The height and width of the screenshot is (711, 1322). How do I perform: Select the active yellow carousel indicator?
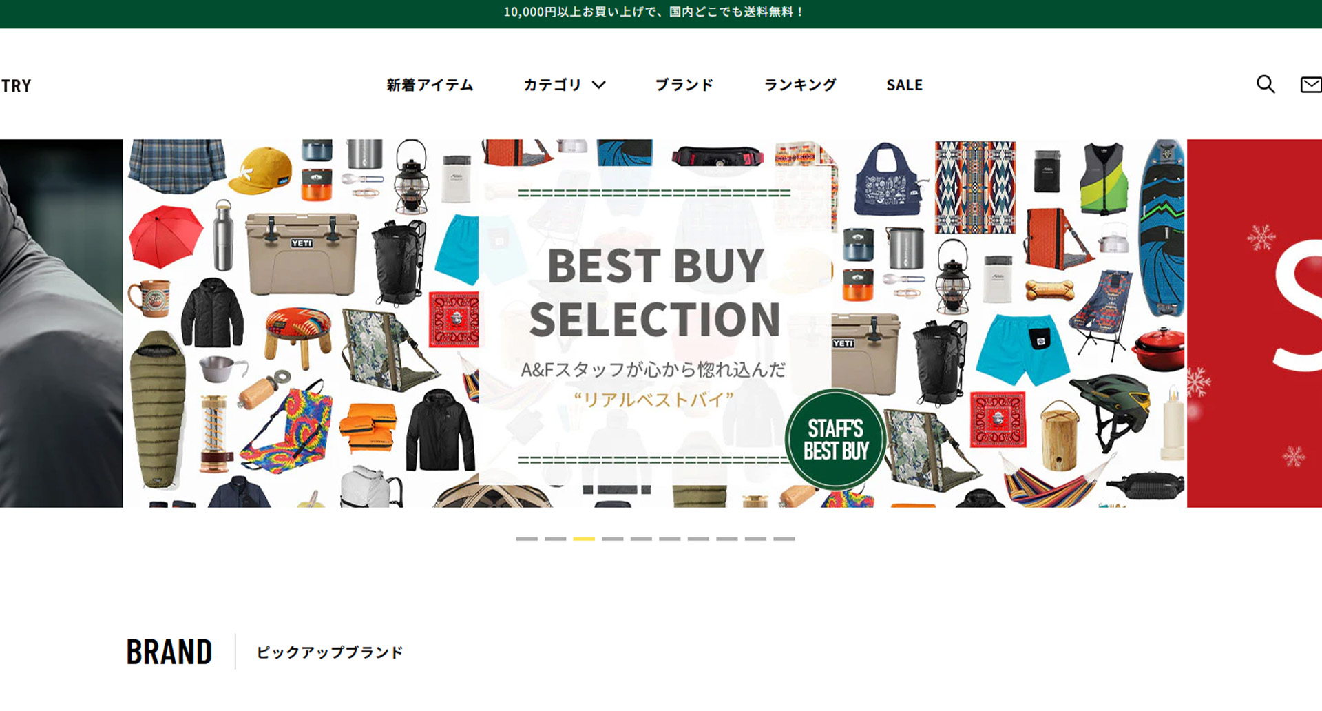click(584, 539)
